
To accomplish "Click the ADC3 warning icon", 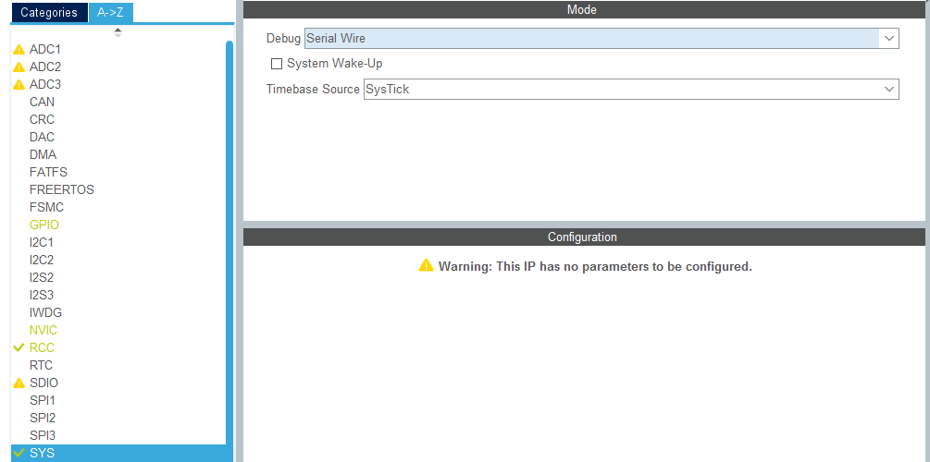I will click(x=19, y=84).
